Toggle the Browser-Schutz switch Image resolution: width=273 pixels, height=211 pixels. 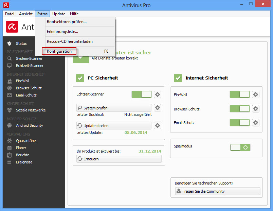[x=240, y=109]
